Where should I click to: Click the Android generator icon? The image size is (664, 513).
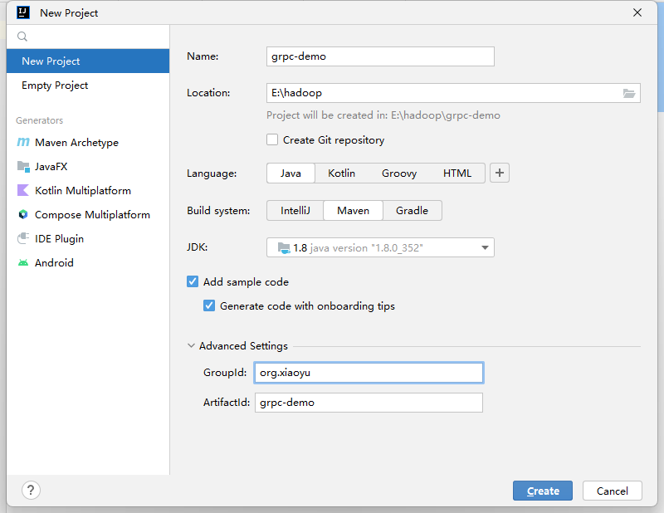pyautogui.click(x=23, y=263)
